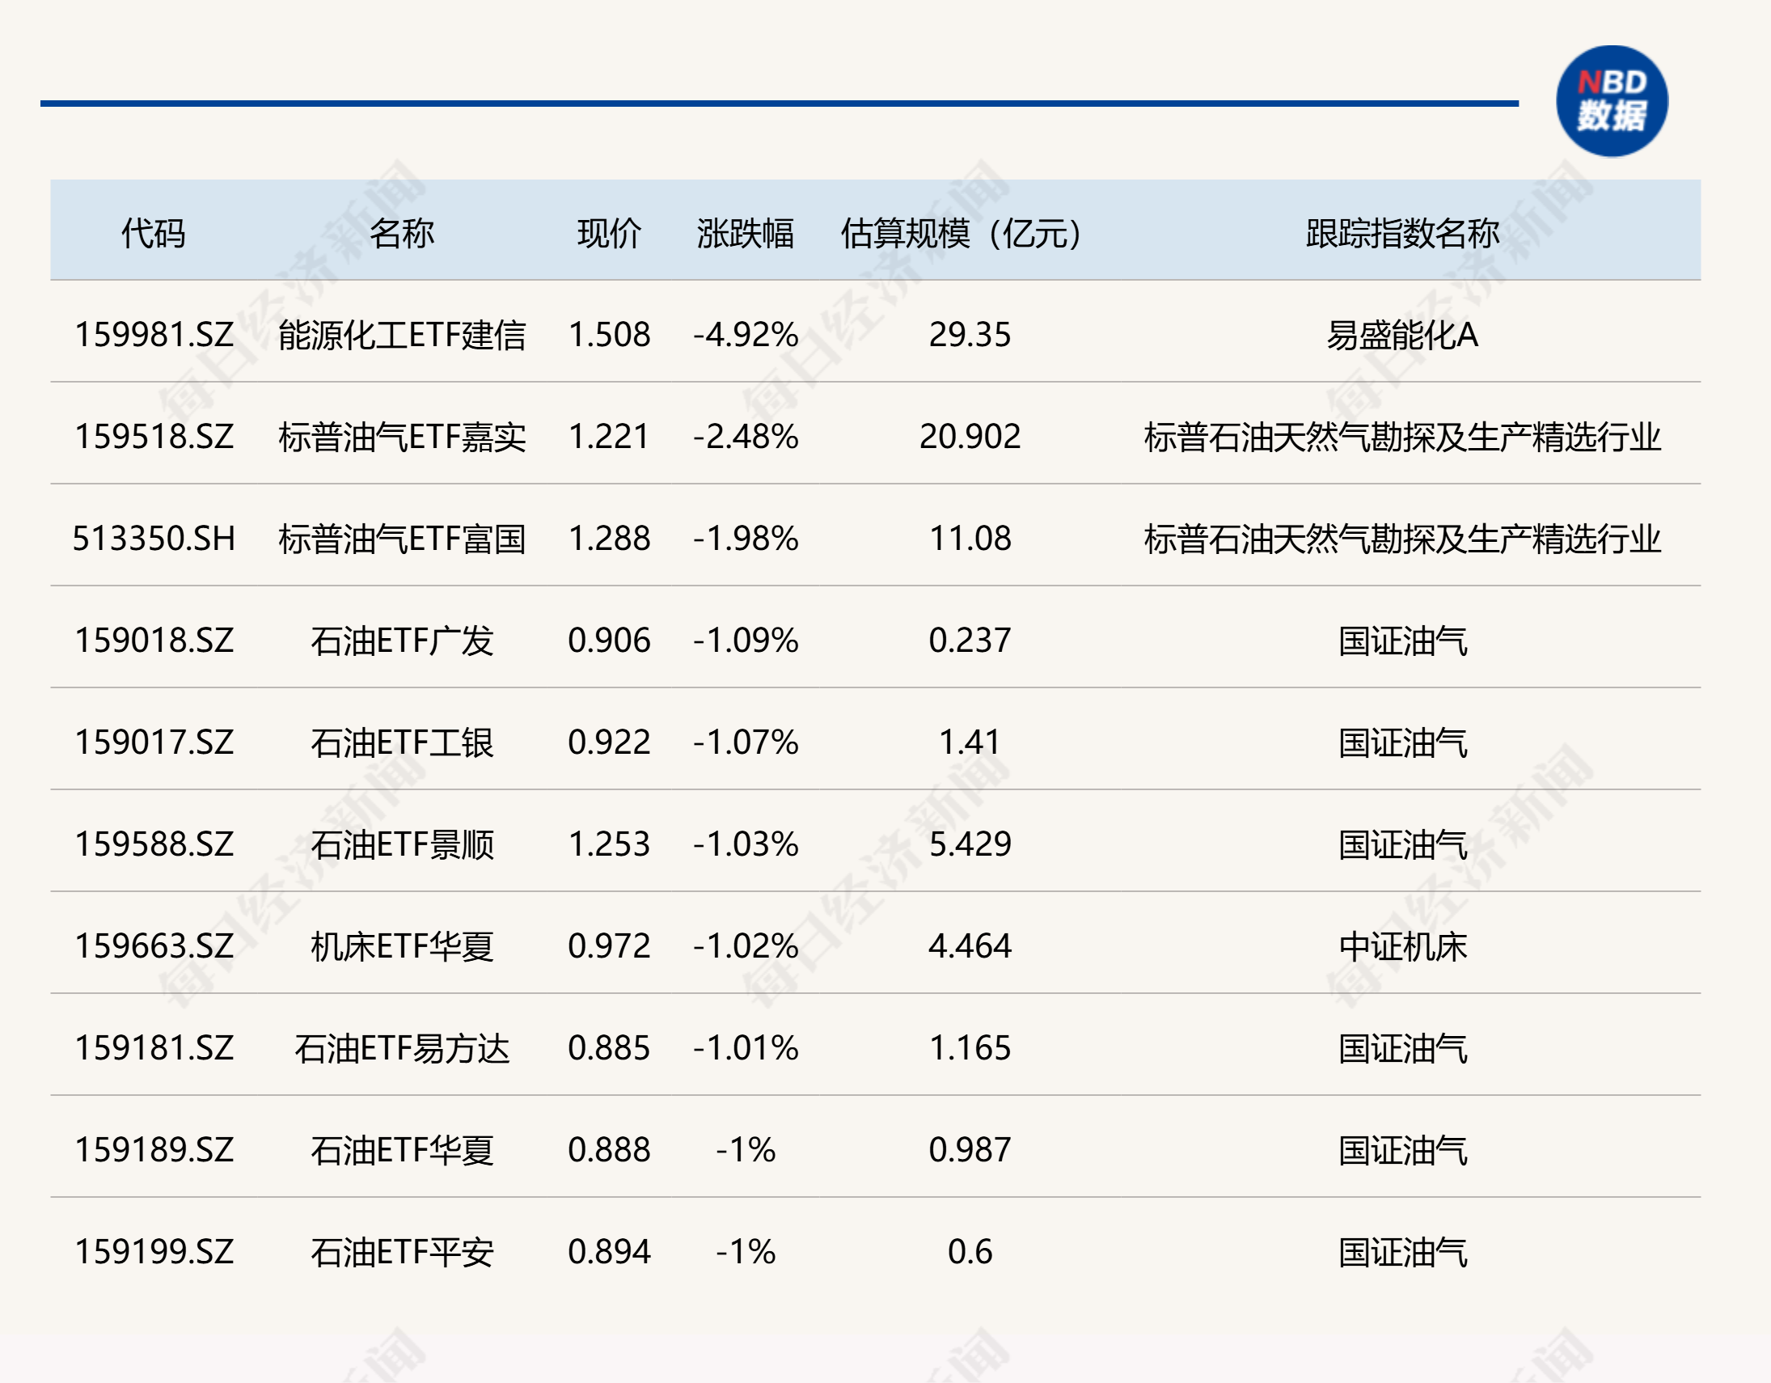
Task: Click code 513350.SH
Action: tap(154, 539)
